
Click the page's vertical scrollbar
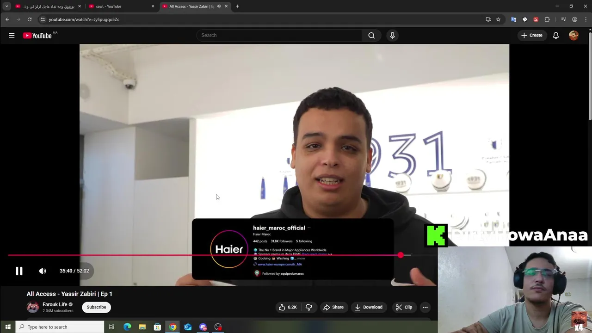[x=590, y=76]
